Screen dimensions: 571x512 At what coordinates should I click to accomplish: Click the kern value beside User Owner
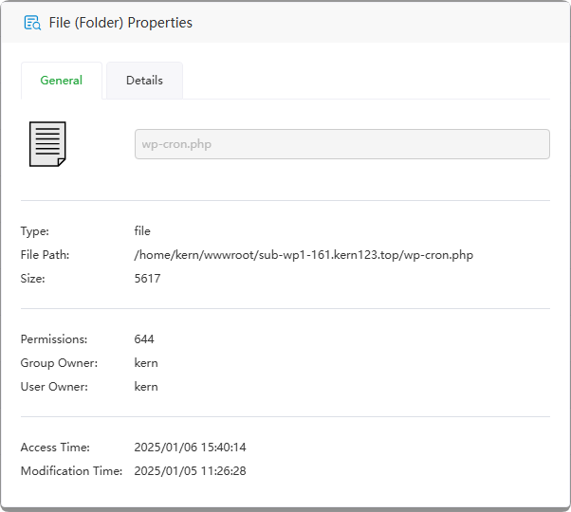[x=146, y=387]
